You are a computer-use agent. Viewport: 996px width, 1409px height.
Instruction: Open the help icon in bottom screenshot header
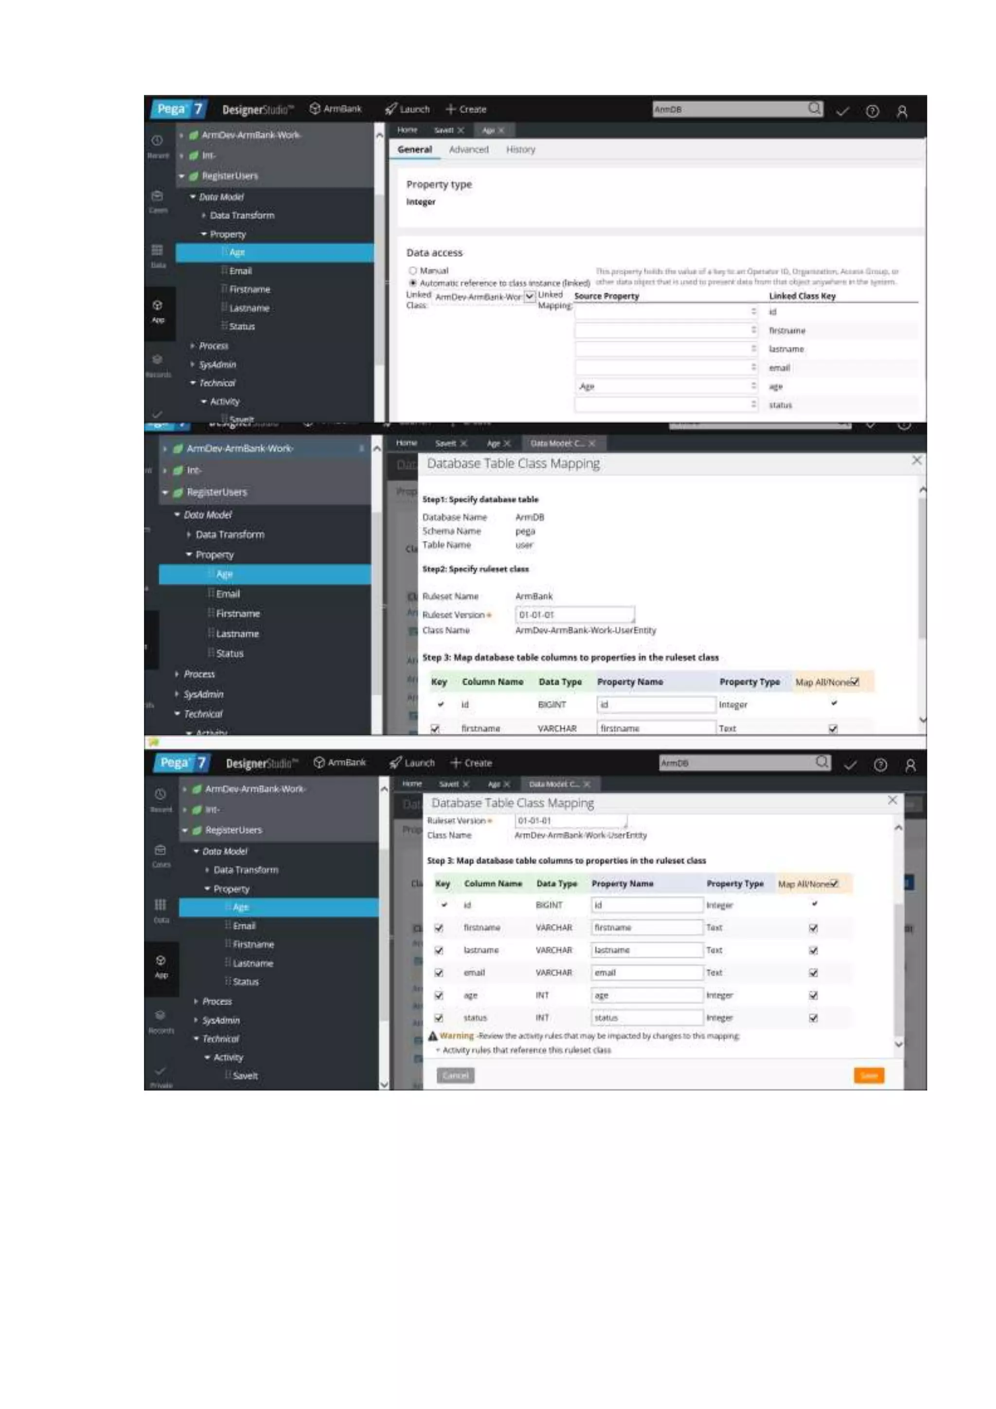880,765
